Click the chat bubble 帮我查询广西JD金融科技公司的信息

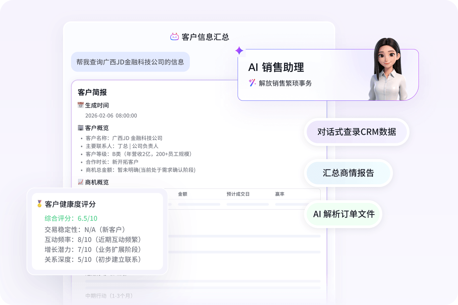tap(130, 62)
